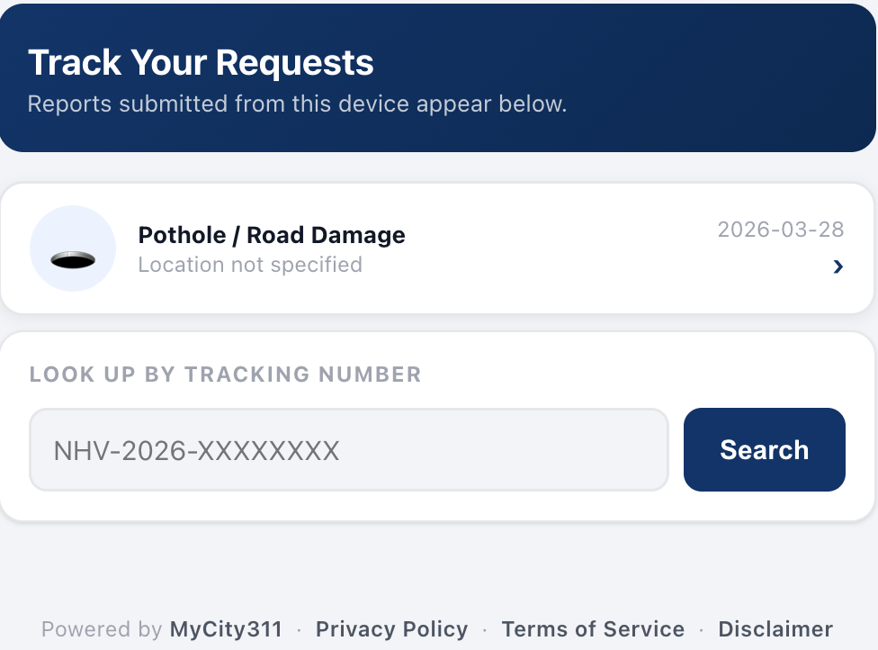Click the Location not specified text
Screen dimensions: 878x650
point(250,264)
